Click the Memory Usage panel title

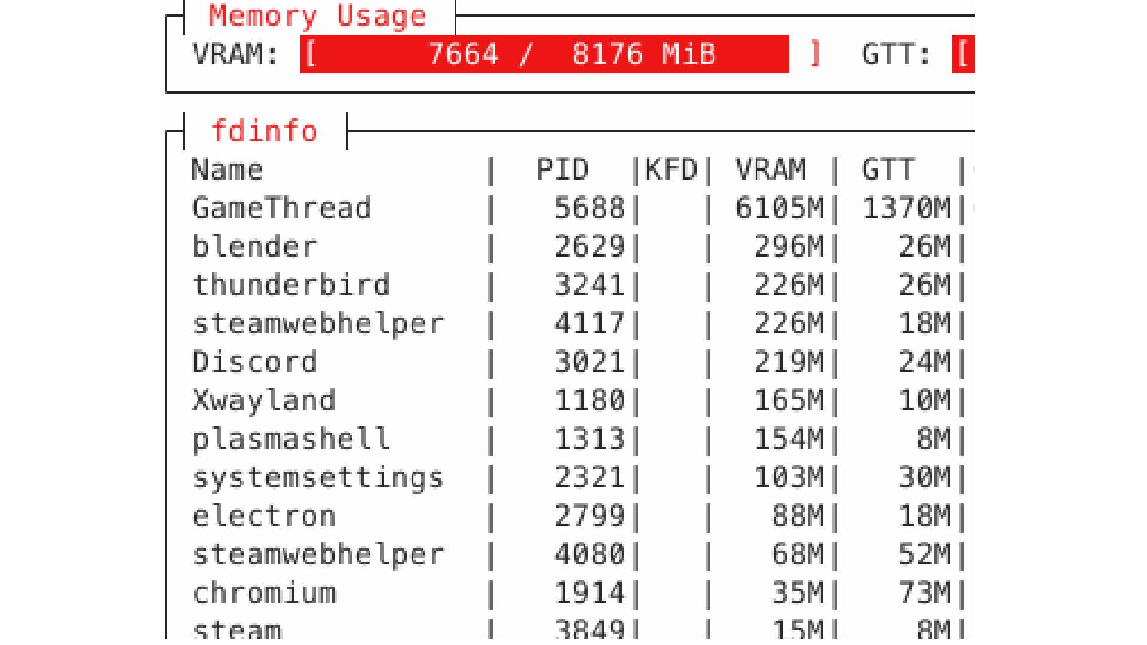click(317, 16)
